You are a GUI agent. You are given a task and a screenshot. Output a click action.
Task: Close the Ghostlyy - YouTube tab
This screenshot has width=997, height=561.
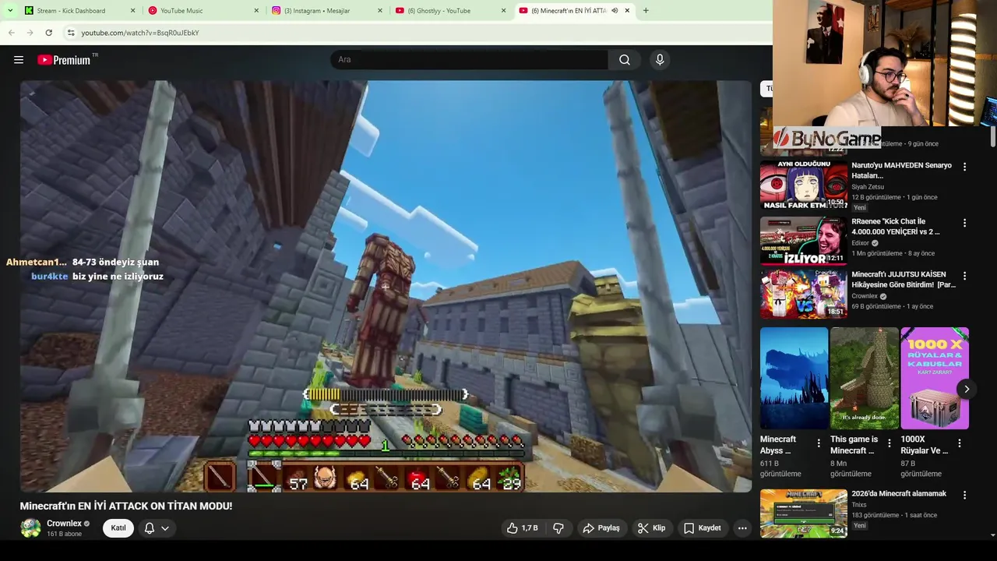pyautogui.click(x=503, y=11)
